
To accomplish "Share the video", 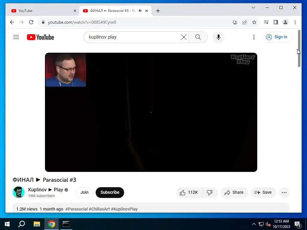I will tap(234, 193).
